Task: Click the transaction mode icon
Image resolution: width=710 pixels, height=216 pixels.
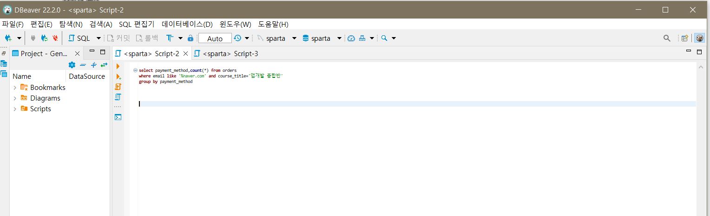Action: [170, 38]
